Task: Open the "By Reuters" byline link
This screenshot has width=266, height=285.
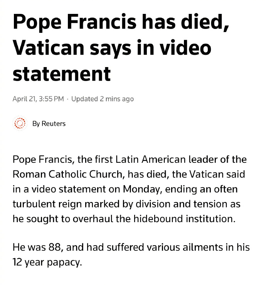Action: (49, 124)
